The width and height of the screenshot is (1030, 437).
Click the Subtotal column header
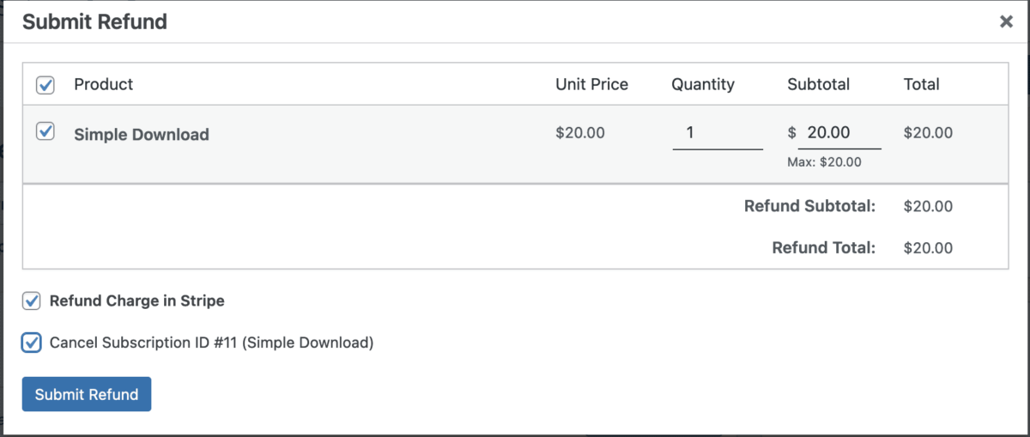(x=818, y=84)
